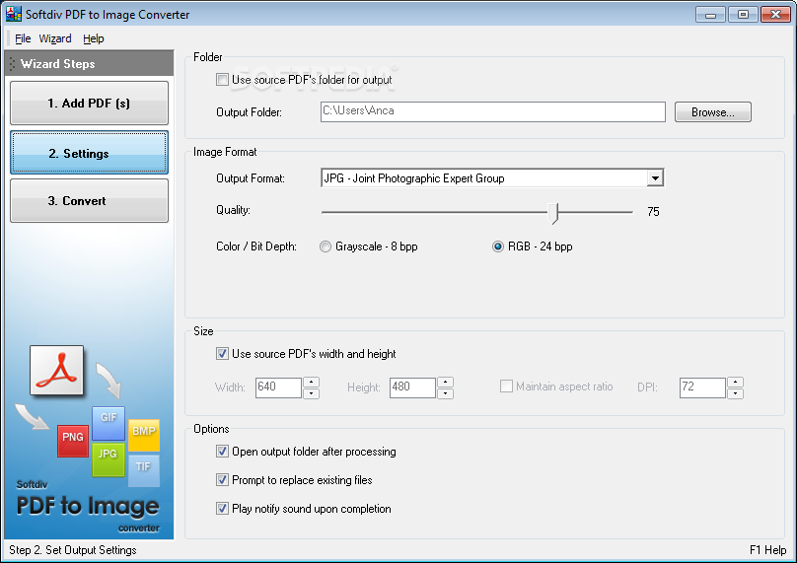This screenshot has width=797, height=563.
Task: Increase DPI with the up arrow
Action: coord(736,382)
